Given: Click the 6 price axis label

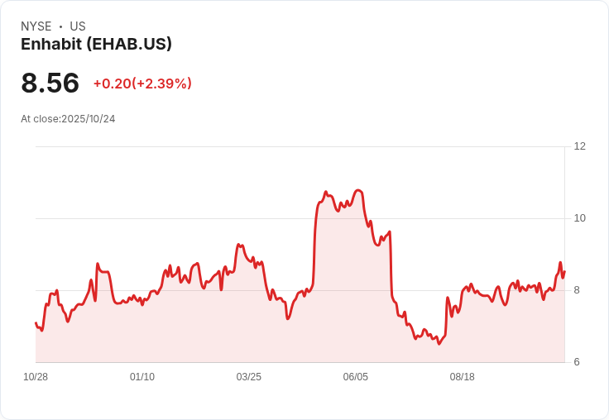Looking at the screenshot, I should [x=577, y=362].
